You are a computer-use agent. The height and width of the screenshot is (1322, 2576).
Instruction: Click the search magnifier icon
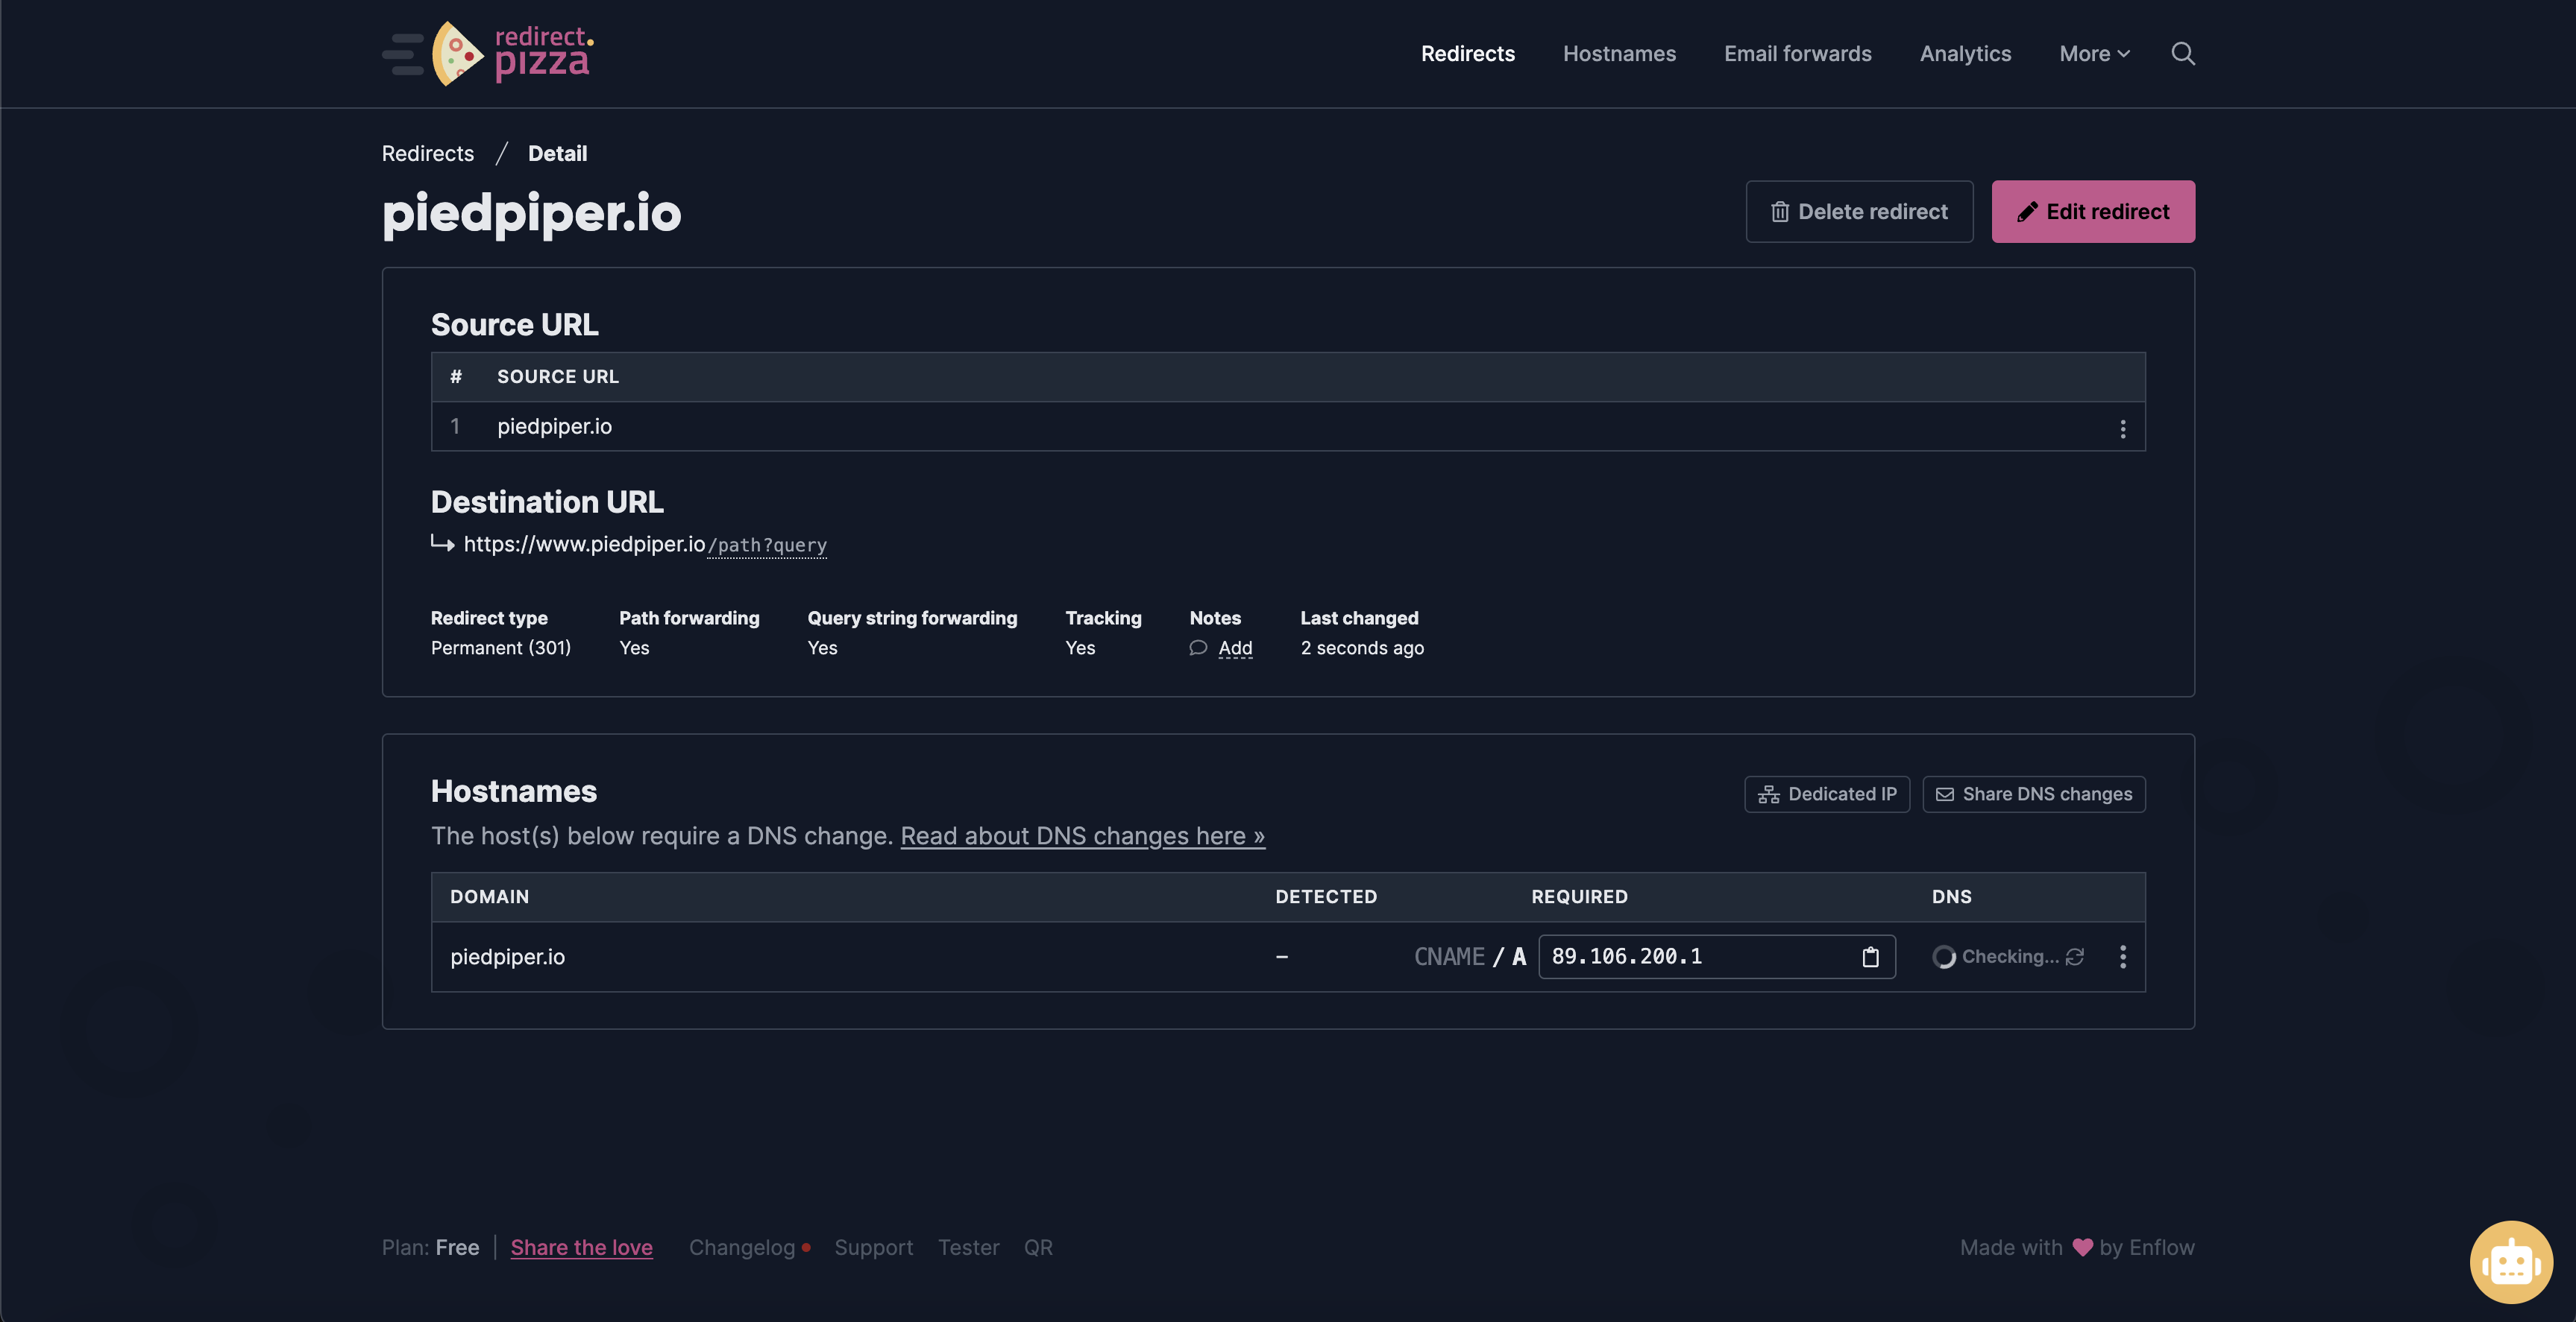click(x=2182, y=54)
